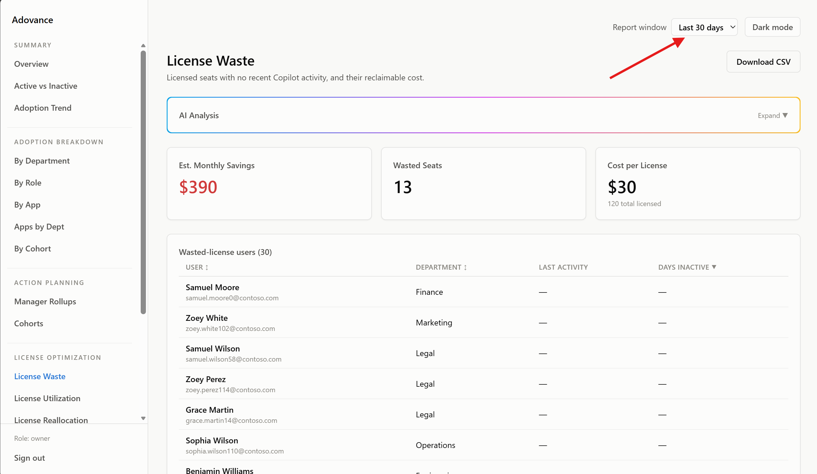Screen dimensions: 817x474
Task: Sort table by Department column
Action: pyautogui.click(x=441, y=267)
